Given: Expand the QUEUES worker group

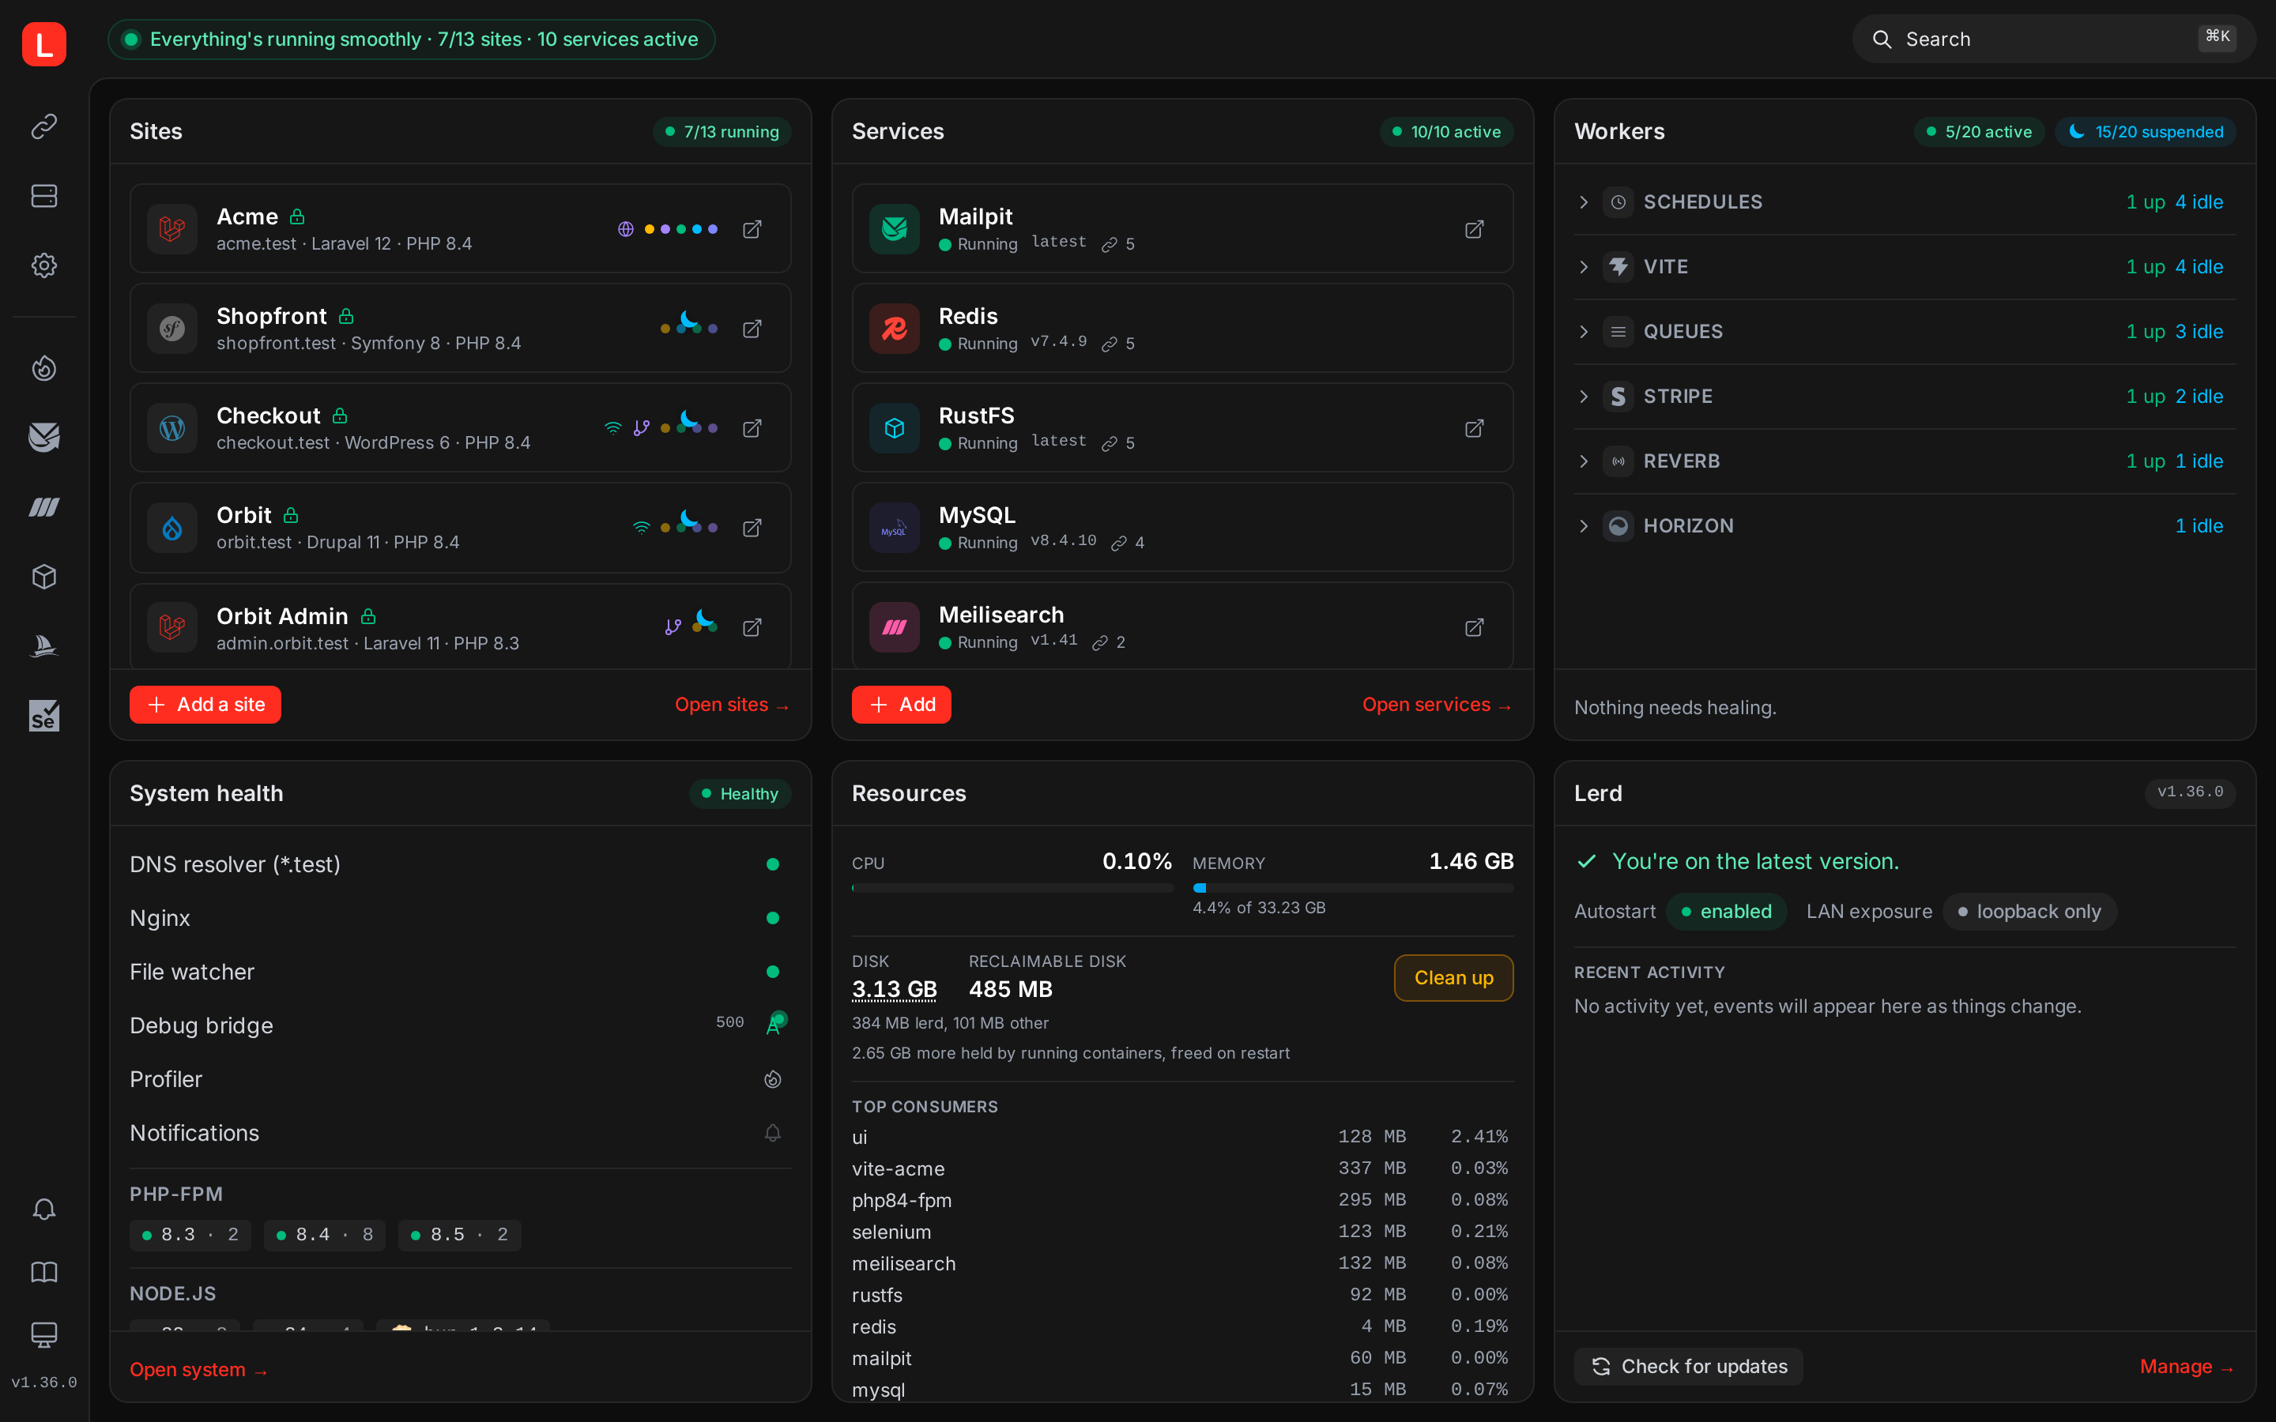Looking at the screenshot, I should point(1905,332).
